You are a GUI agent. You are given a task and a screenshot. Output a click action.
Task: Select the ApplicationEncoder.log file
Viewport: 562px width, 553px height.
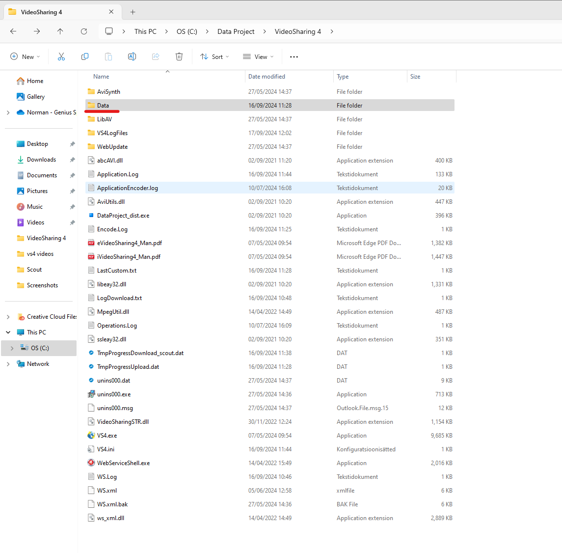coord(127,188)
